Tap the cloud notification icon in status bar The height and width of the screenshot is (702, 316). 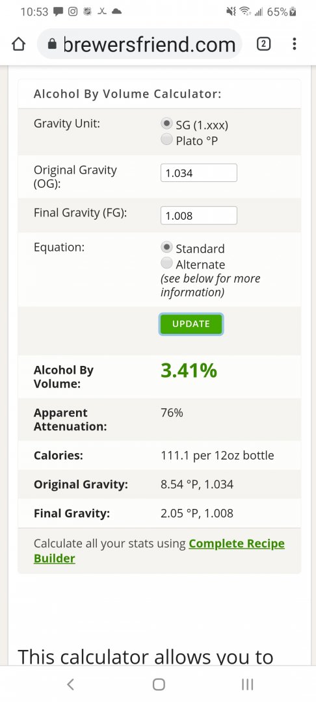116,12
